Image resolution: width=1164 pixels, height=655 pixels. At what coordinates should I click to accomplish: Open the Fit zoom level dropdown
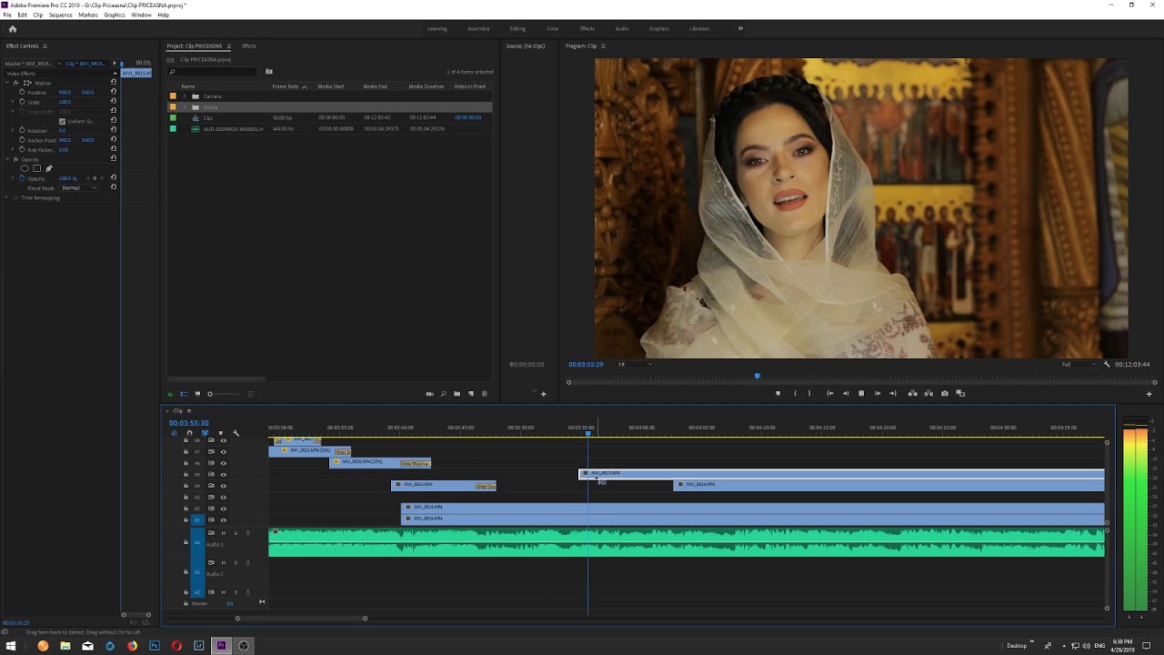click(x=635, y=364)
